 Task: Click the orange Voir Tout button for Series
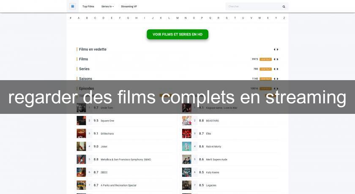265,69
